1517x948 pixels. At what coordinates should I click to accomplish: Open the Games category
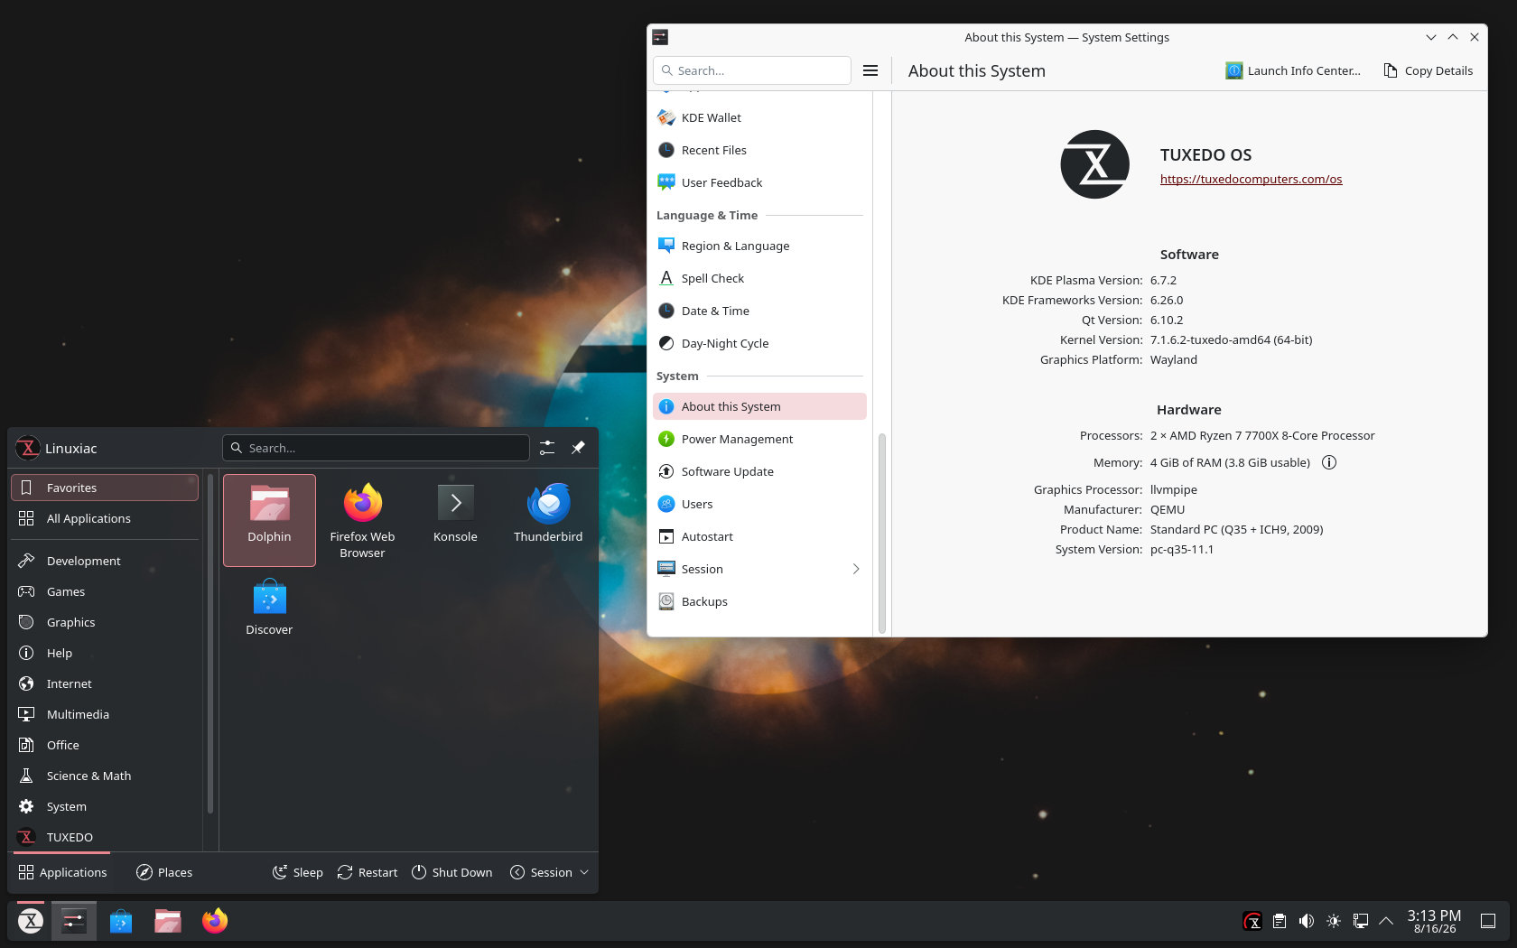click(x=105, y=591)
